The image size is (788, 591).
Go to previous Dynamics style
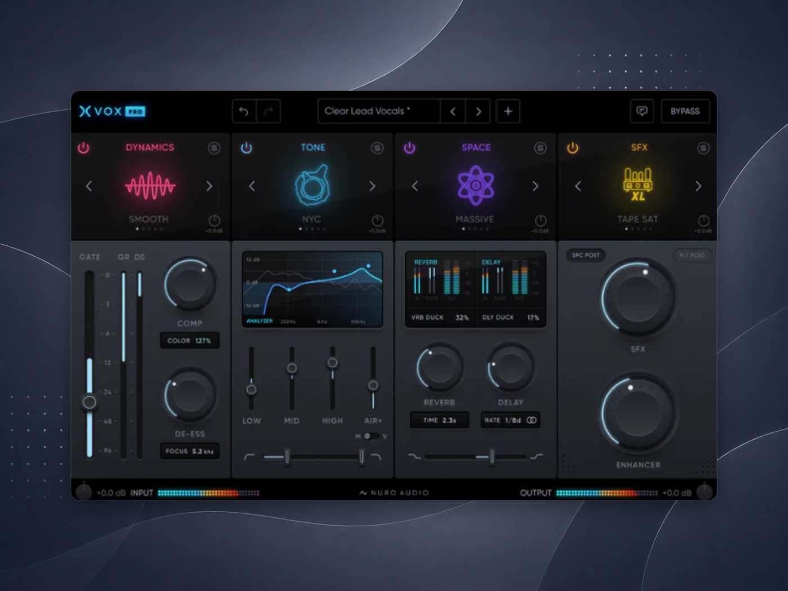(89, 186)
